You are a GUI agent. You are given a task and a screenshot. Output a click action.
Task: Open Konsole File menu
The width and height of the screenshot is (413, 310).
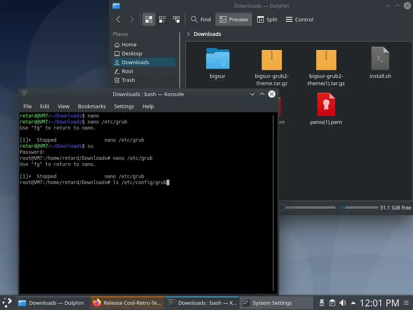click(x=27, y=106)
